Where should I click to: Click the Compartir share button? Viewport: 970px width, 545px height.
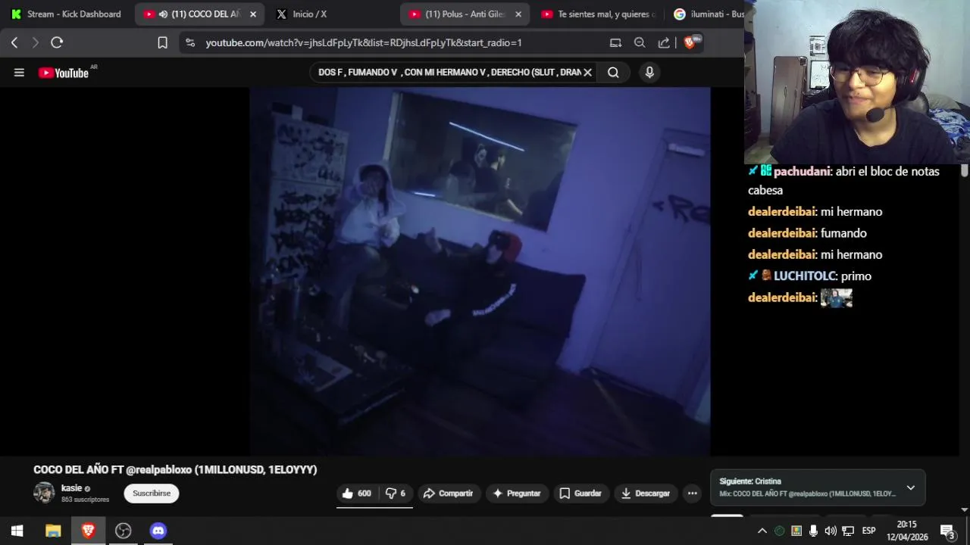448,494
